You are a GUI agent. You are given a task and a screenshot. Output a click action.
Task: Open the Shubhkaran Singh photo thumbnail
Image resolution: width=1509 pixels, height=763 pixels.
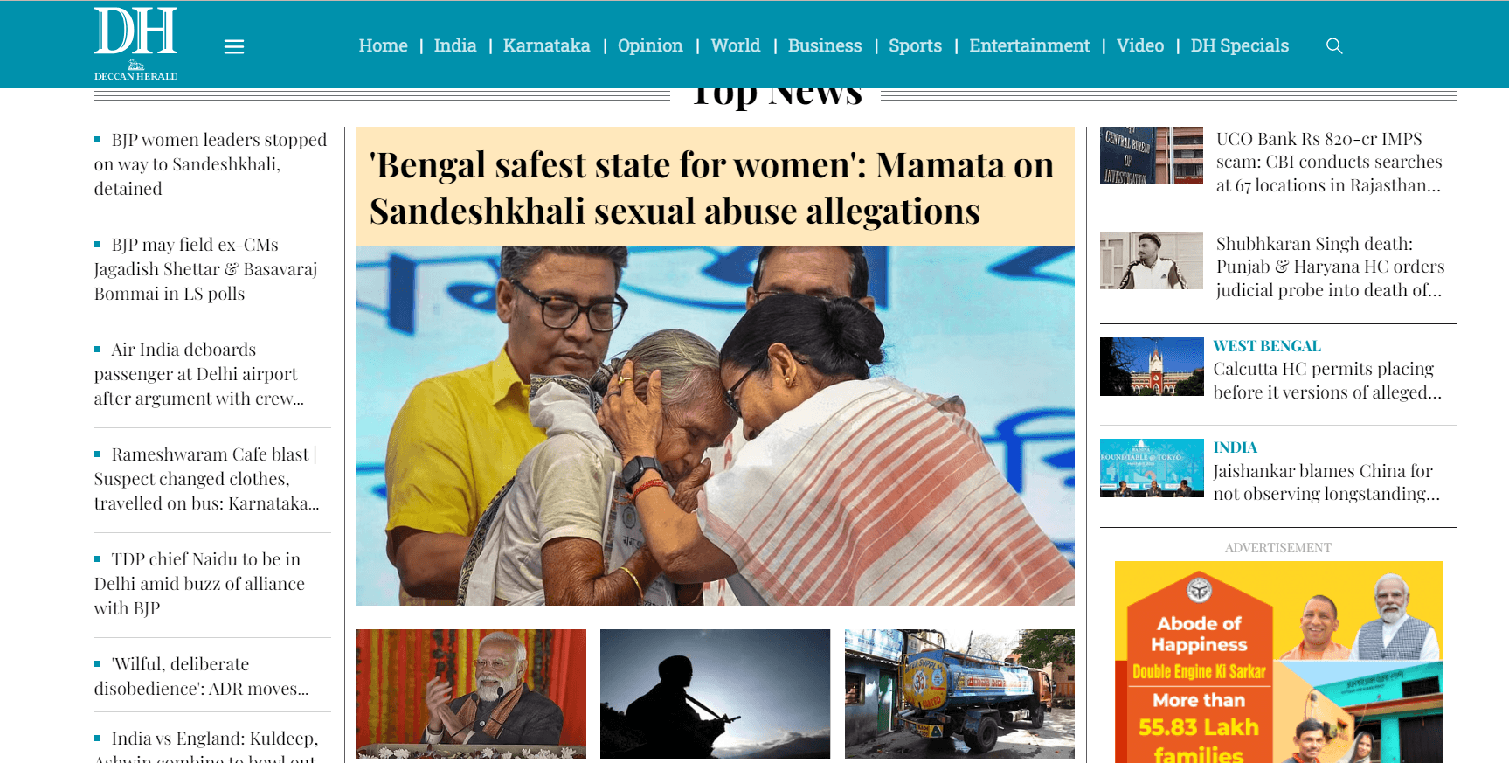tap(1152, 260)
